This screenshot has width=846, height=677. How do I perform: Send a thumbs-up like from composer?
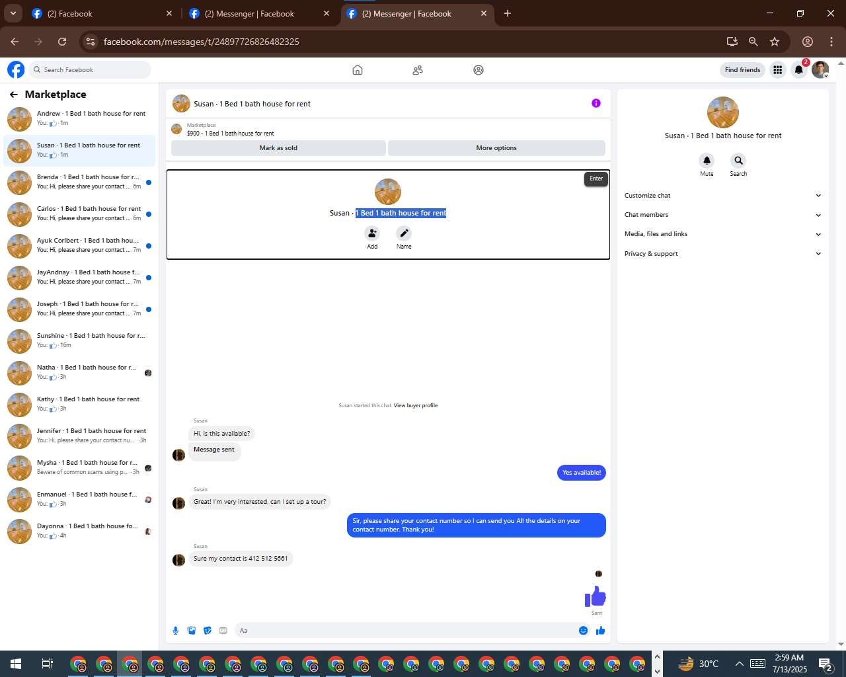click(601, 631)
